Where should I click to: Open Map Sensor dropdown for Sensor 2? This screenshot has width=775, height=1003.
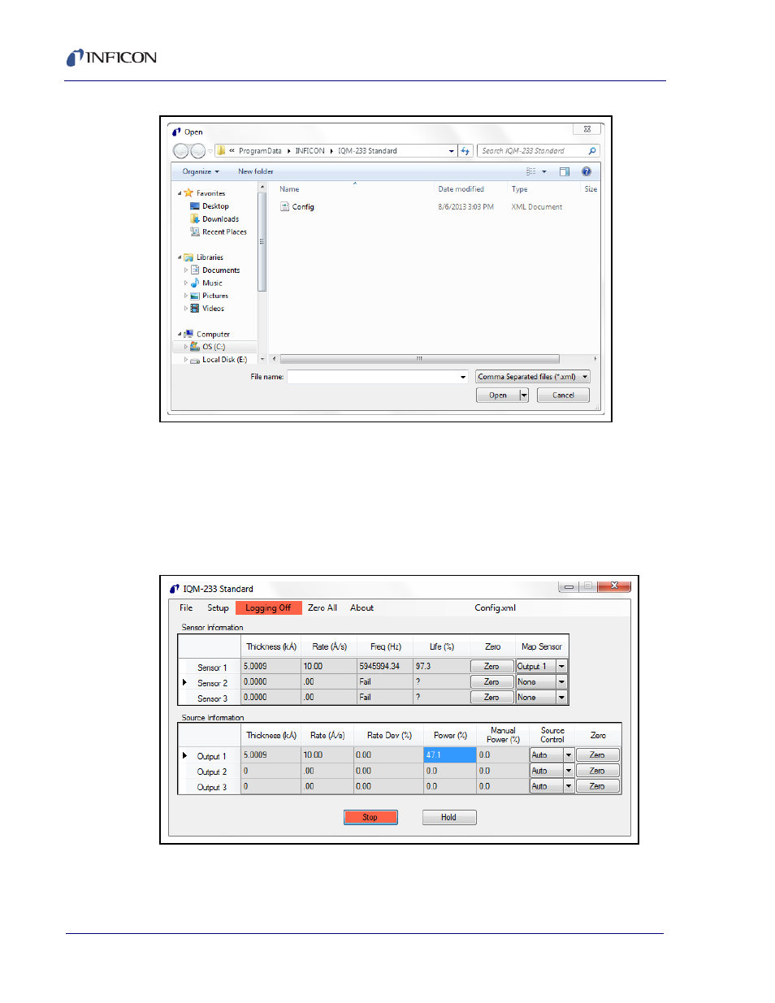coord(561,682)
